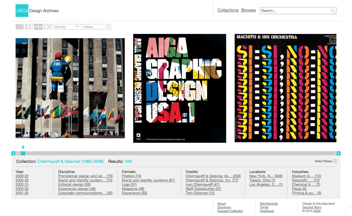Filter industry Nonprofit, ... (10)
The width and height of the screenshot is (352, 216).
pos(306,180)
